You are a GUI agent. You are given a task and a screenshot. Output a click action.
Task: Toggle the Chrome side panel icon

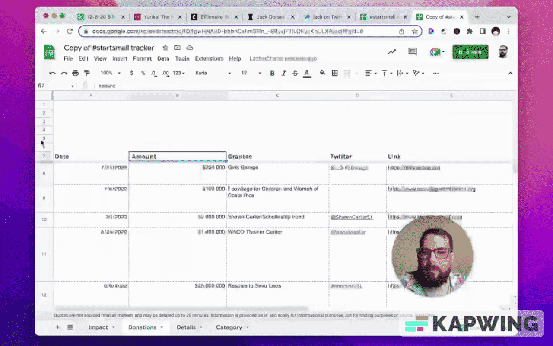point(483,31)
